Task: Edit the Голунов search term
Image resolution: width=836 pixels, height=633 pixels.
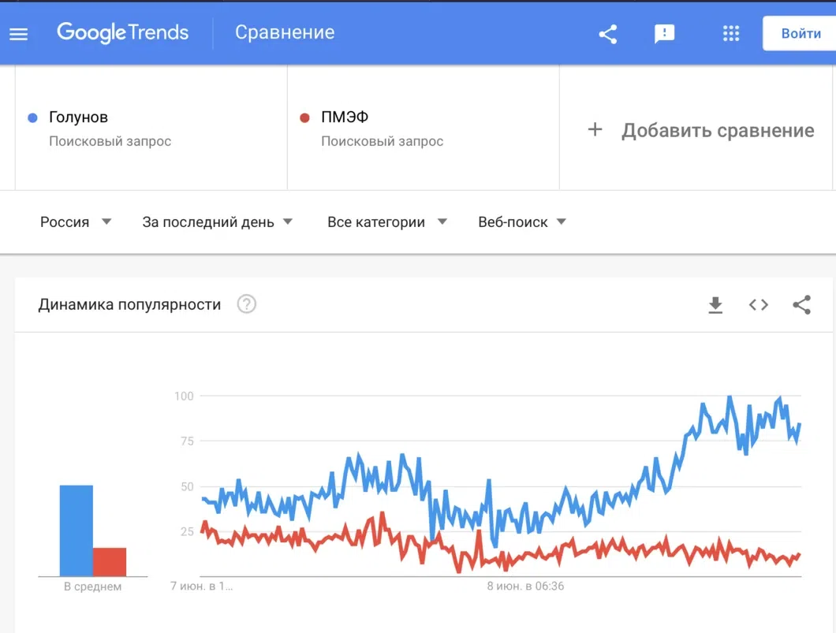Action: tap(78, 117)
